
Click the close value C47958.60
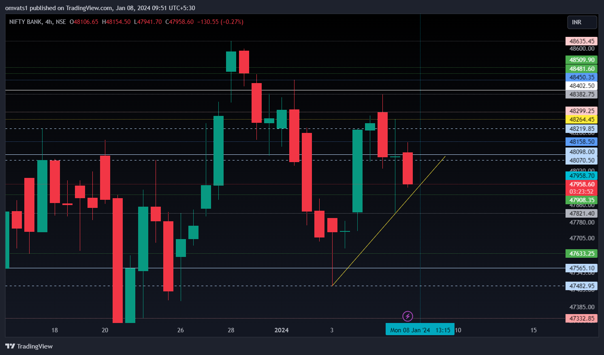point(179,22)
